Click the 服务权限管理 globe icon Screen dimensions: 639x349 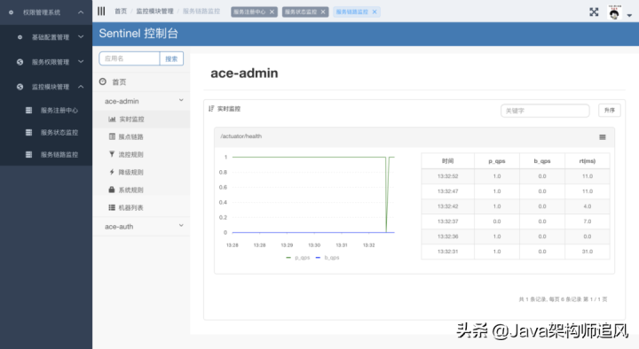20,62
